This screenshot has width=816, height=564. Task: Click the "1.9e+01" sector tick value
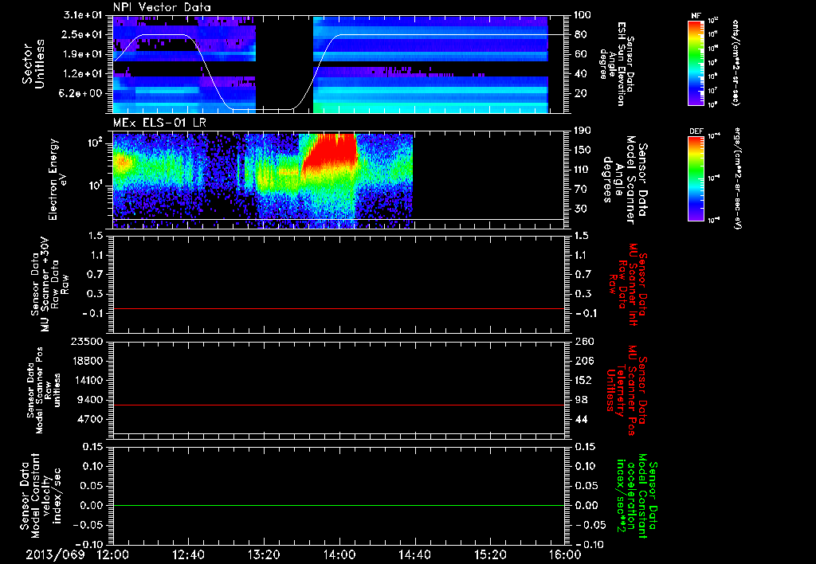click(84, 54)
